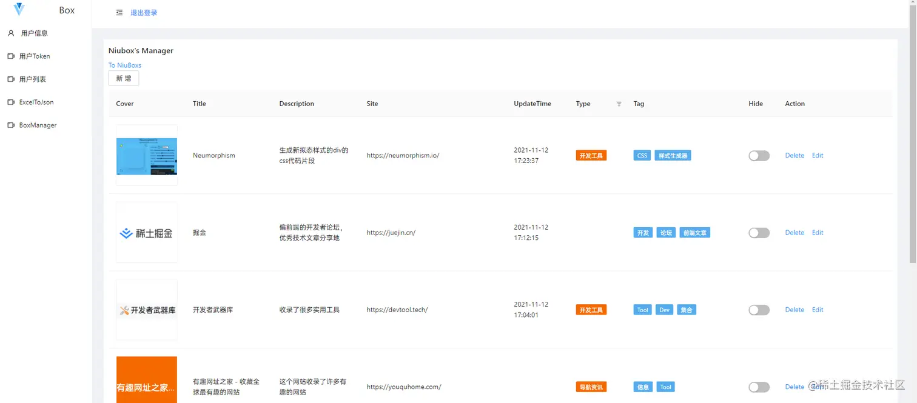
Task: Click the Box app title
Action: 67,10
